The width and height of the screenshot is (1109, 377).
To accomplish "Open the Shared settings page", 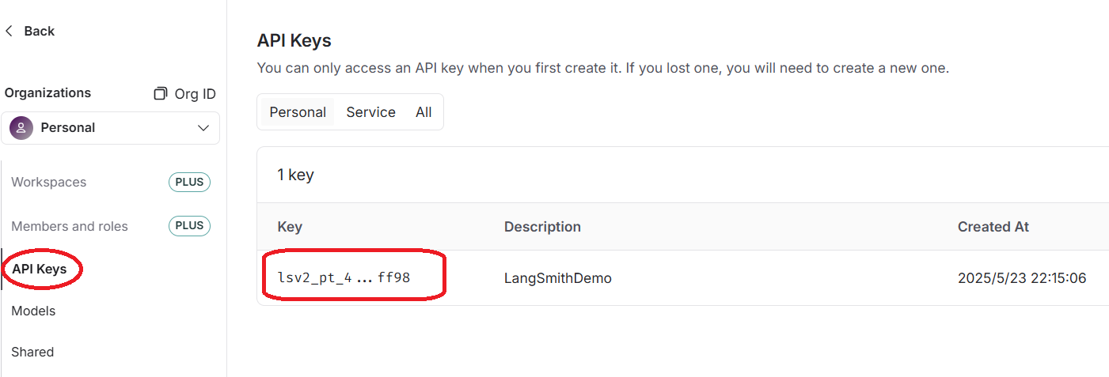I will point(32,352).
